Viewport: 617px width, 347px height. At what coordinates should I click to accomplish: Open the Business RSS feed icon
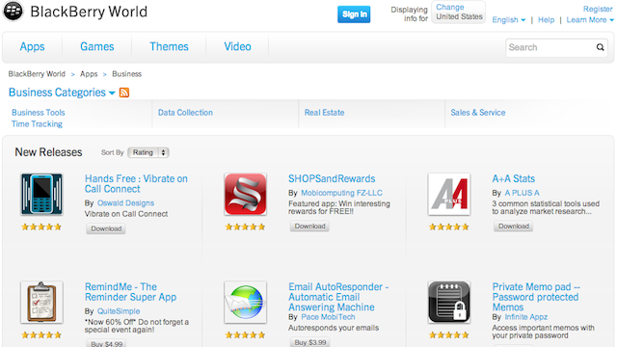click(124, 93)
